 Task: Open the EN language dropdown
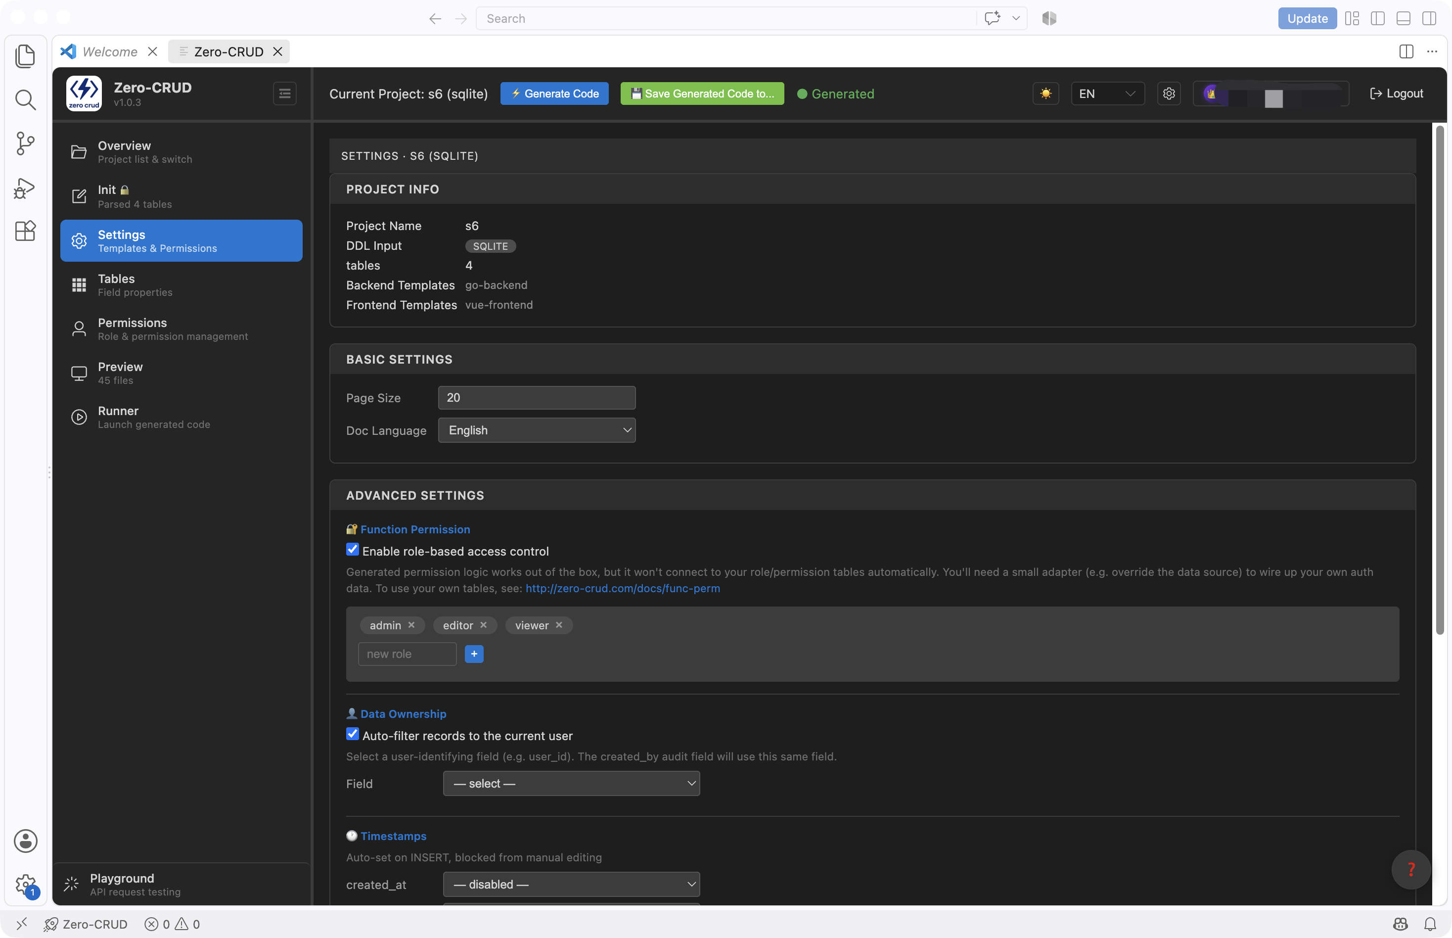[1107, 94]
